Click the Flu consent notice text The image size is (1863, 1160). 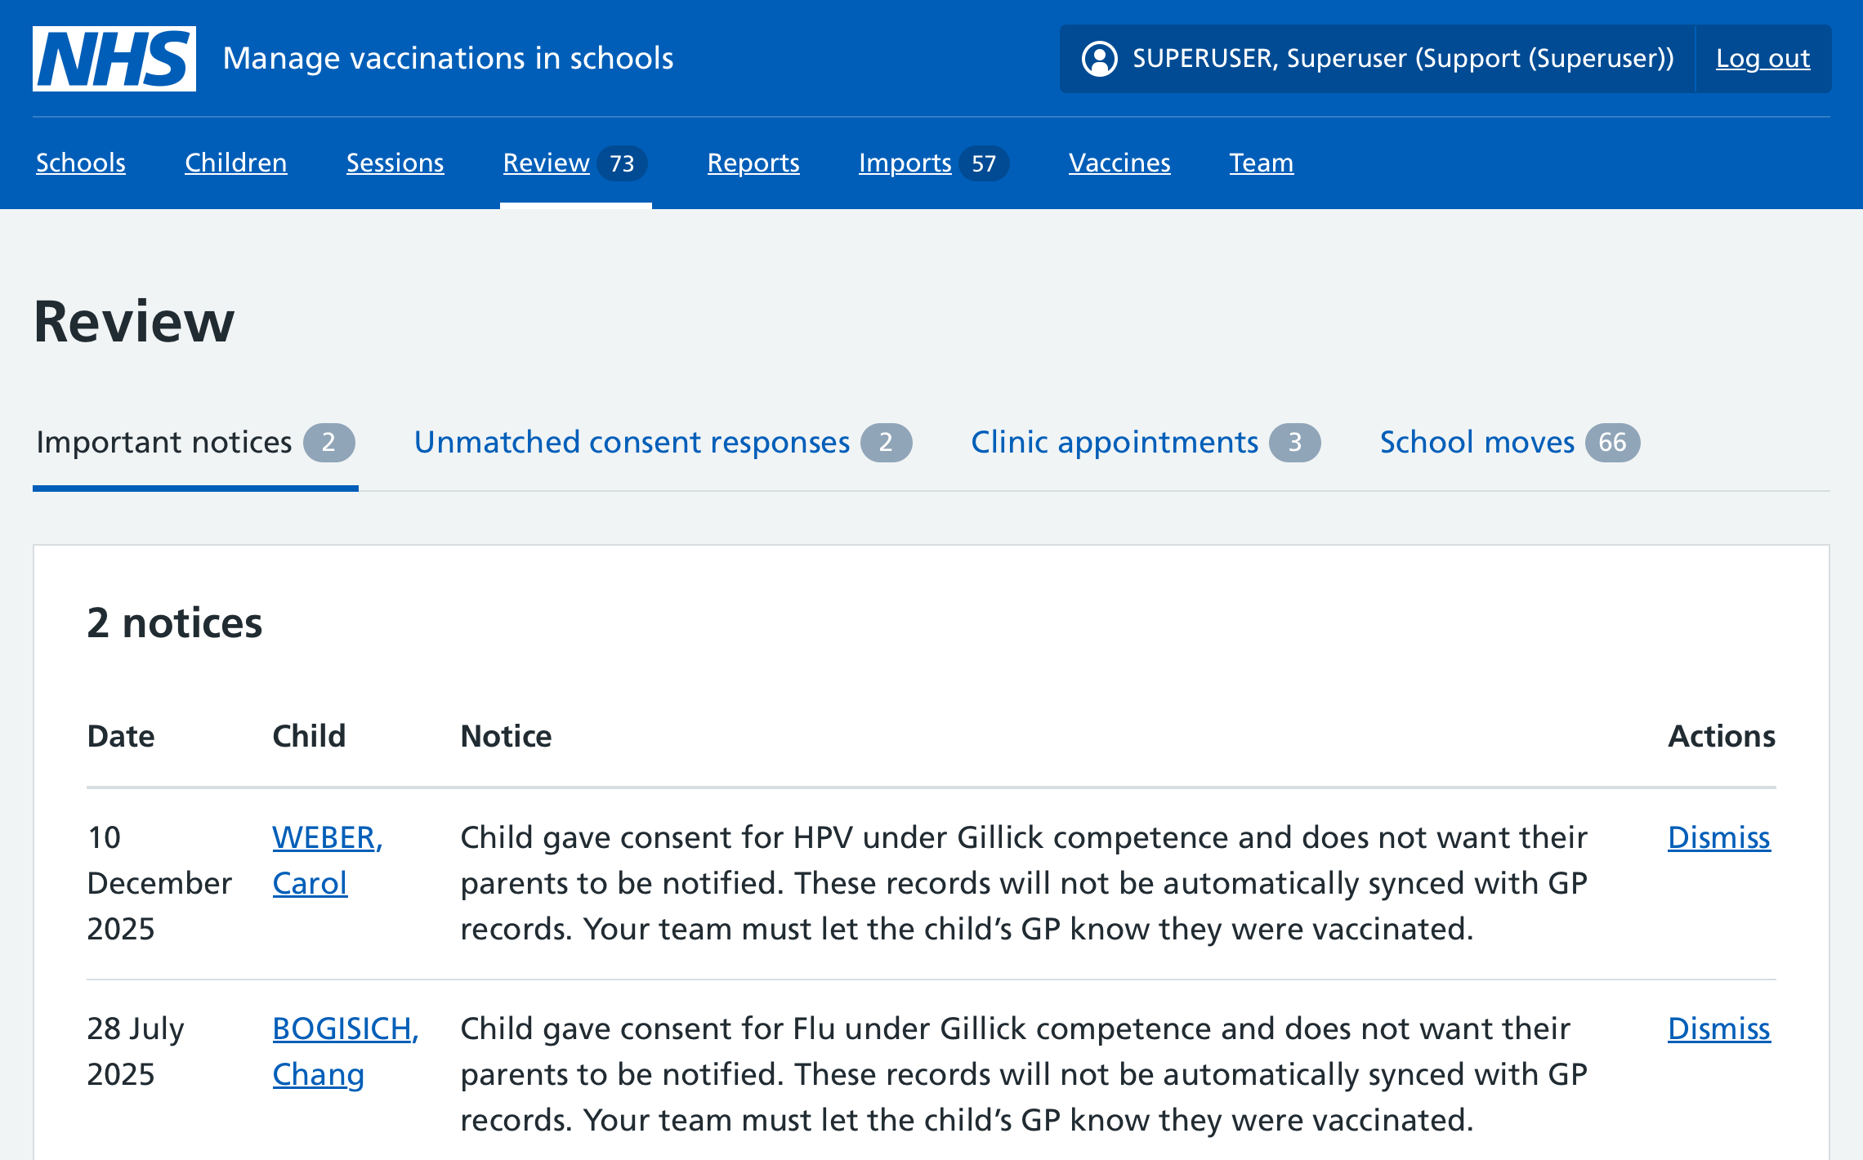1024,1074
